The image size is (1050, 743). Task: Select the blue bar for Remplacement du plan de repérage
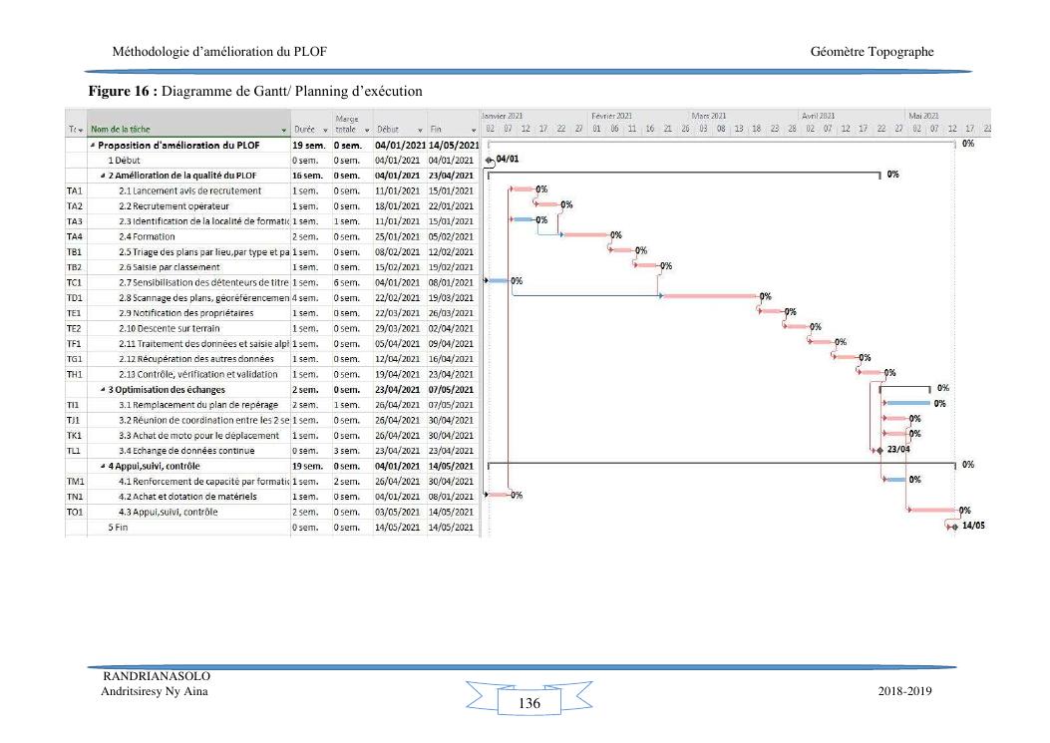coord(906,403)
